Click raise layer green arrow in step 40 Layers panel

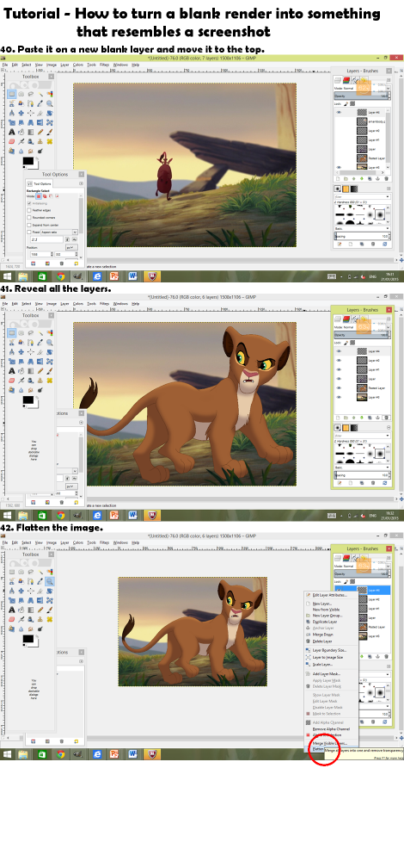[353, 178]
